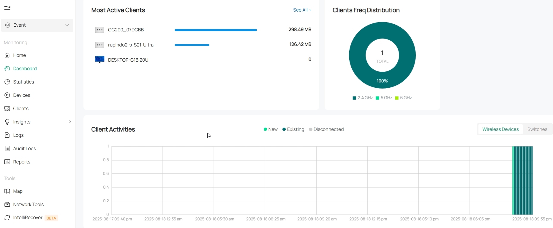Image resolution: width=553 pixels, height=228 pixels.
Task: Click the Reports chart icon
Action: 7,162
